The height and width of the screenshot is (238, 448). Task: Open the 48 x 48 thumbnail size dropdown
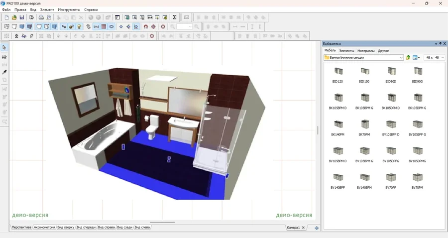[x=442, y=58]
